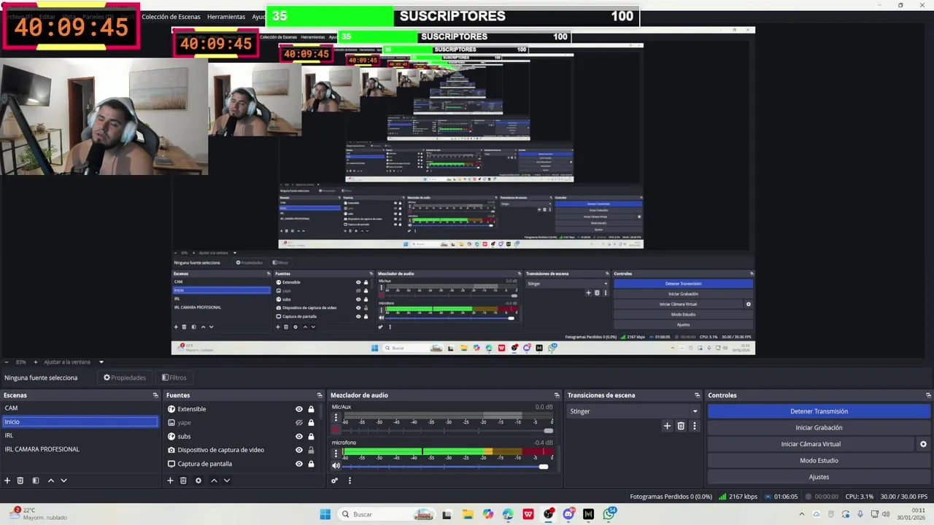Open WhatsApp from the taskbar
934x525 pixels.
[x=609, y=515]
